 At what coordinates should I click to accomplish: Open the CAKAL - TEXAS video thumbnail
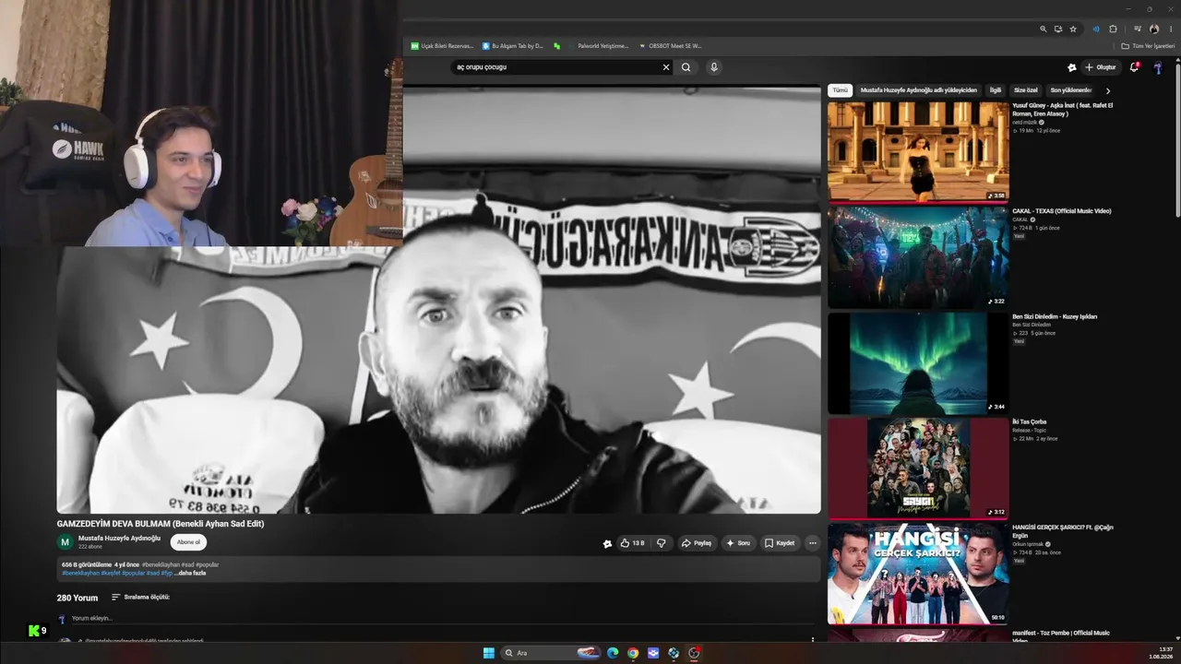click(918, 257)
